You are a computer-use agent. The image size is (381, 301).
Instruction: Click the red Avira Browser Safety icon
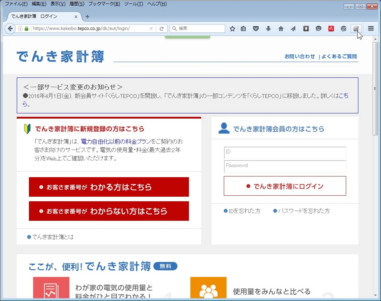tap(331, 28)
